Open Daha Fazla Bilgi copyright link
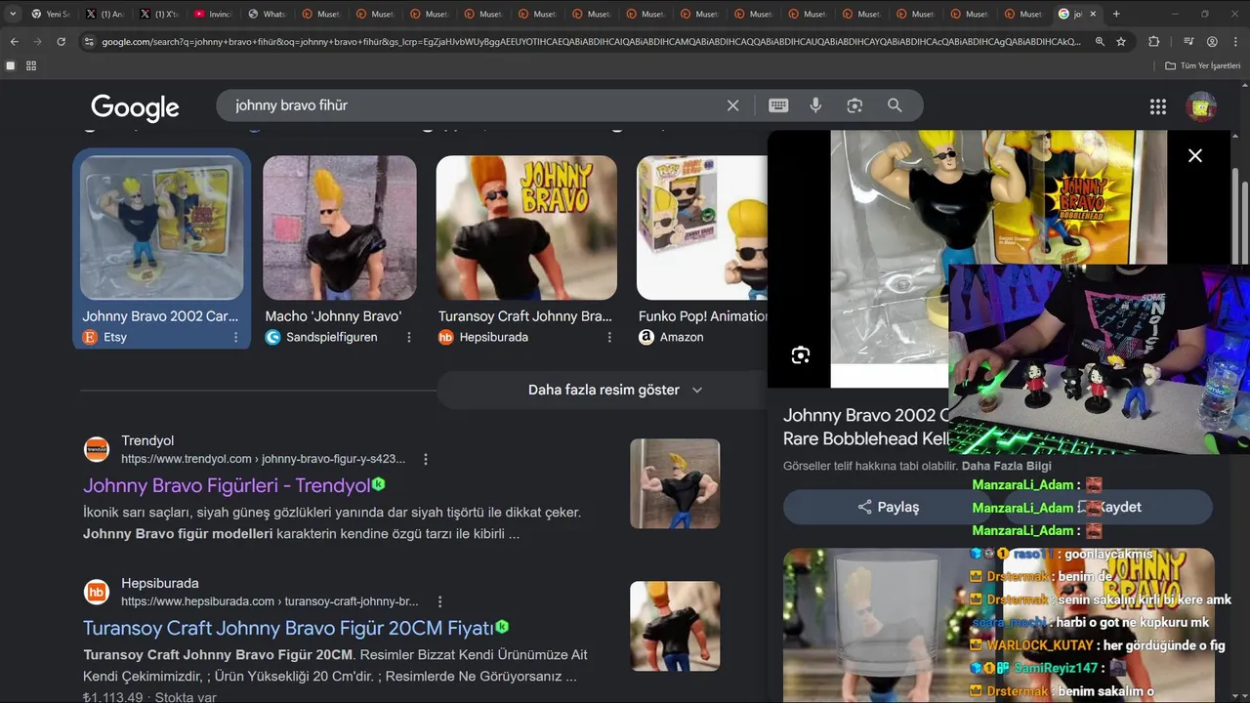This screenshot has height=703, width=1250. [1006, 466]
